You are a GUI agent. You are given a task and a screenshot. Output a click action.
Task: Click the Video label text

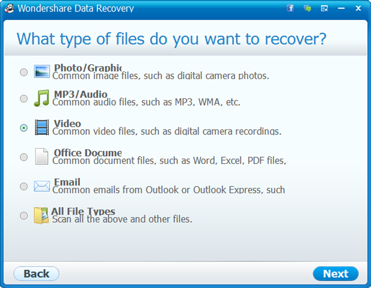coord(67,123)
